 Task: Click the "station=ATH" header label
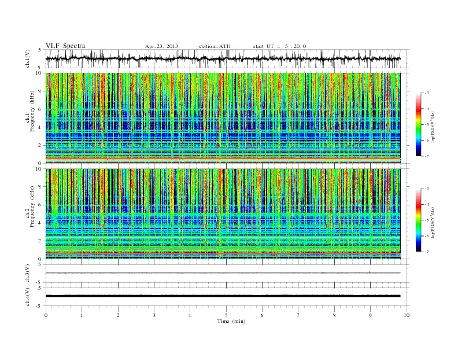(x=215, y=46)
